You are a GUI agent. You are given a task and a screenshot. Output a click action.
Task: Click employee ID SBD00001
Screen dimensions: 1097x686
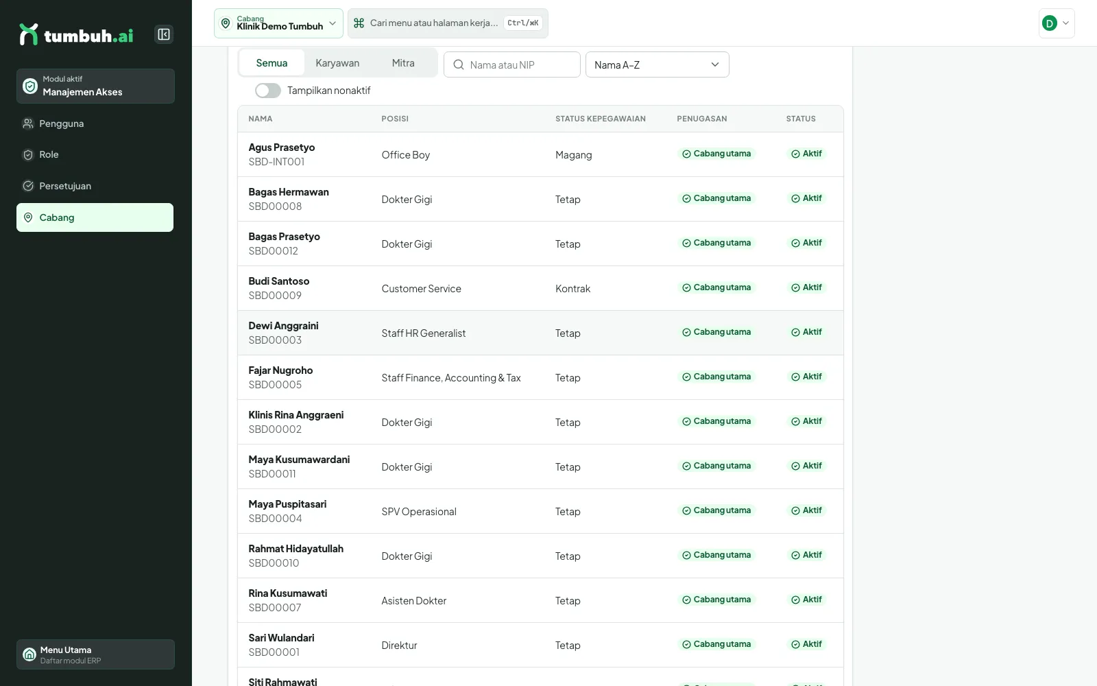pyautogui.click(x=274, y=652)
